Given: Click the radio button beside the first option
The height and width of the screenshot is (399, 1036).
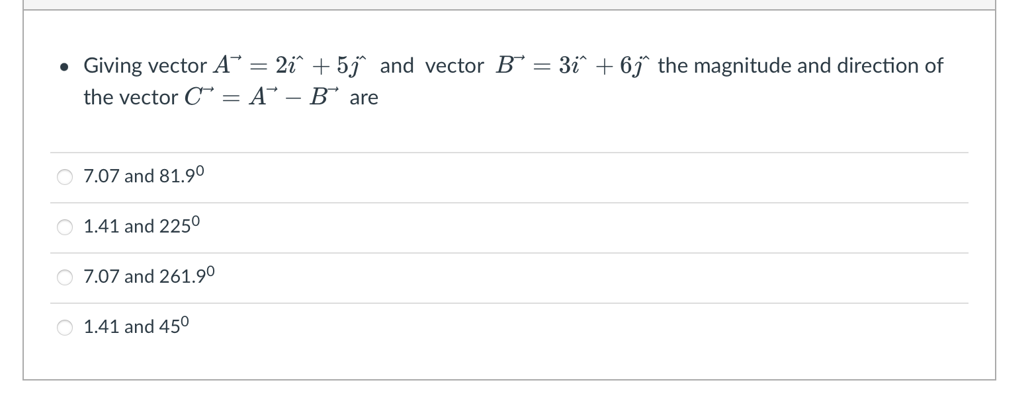Looking at the screenshot, I should click(x=64, y=176).
